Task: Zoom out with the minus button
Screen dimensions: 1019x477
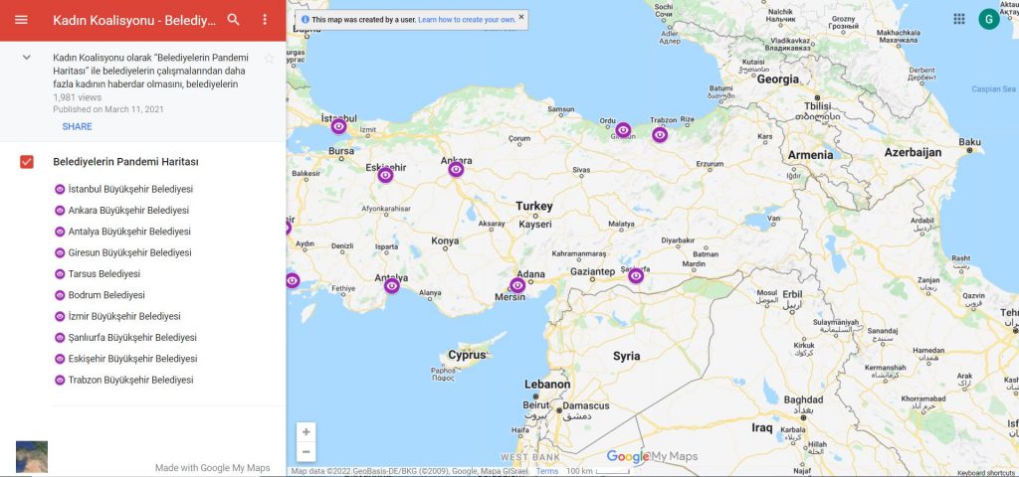Action: pyautogui.click(x=306, y=452)
